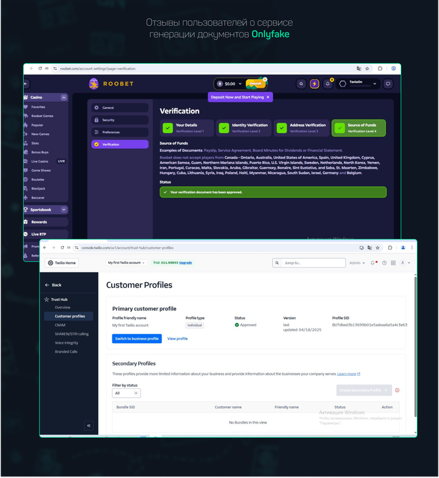Select the Source of Funds verification level
The image size is (439, 478).
(x=358, y=128)
